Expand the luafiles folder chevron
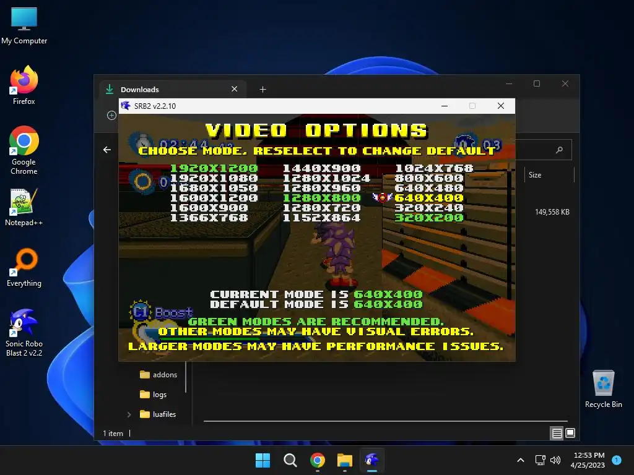The width and height of the screenshot is (634, 475). [129, 414]
